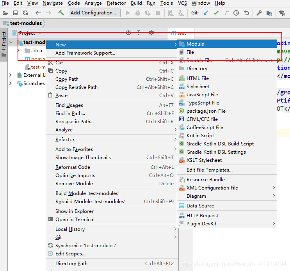Open the 1: Project side tool window tab
Screen dimensions: 290x271
coord(4,44)
